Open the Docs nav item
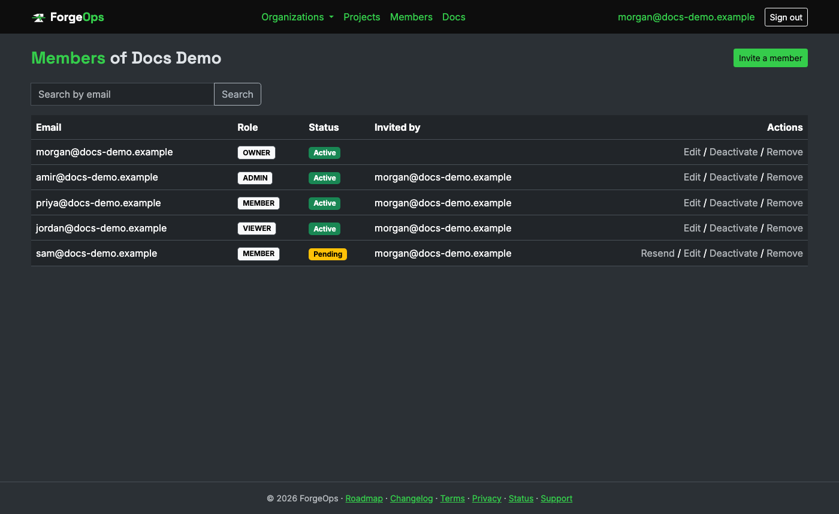Screen dimensions: 839x514 pyautogui.click(x=454, y=17)
